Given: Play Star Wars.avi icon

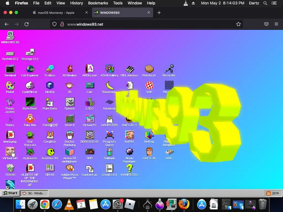Looking at the screenshot, I should (x=30, y=135).
